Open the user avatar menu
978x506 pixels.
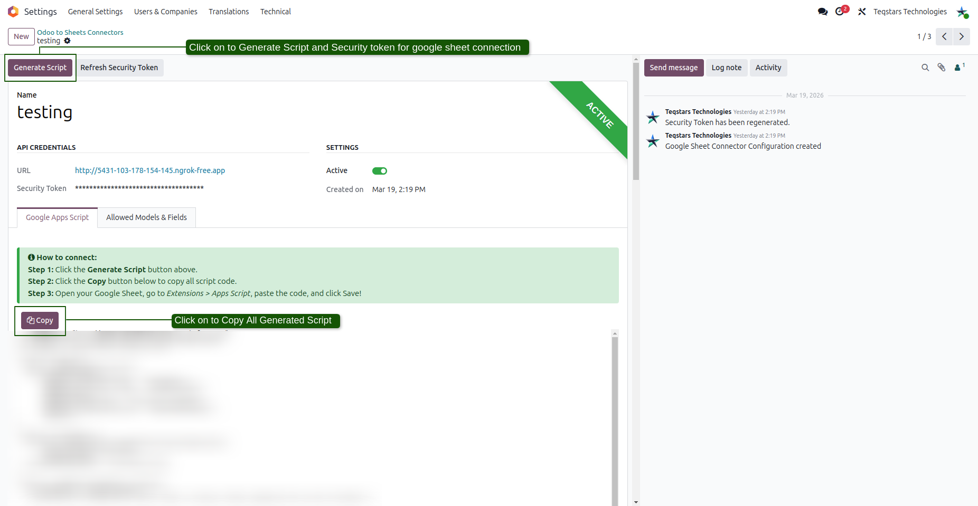click(x=962, y=12)
